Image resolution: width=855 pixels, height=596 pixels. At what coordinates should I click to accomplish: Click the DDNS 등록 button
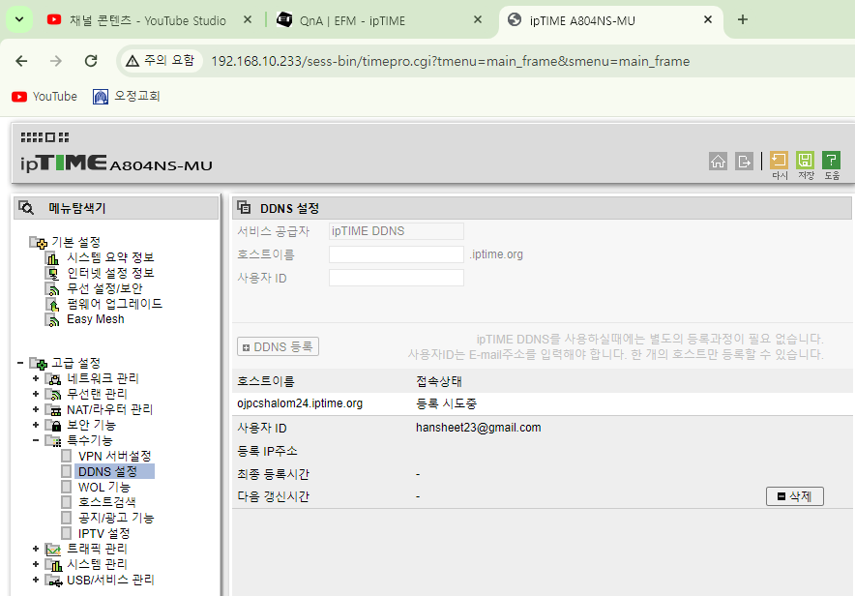tap(279, 346)
